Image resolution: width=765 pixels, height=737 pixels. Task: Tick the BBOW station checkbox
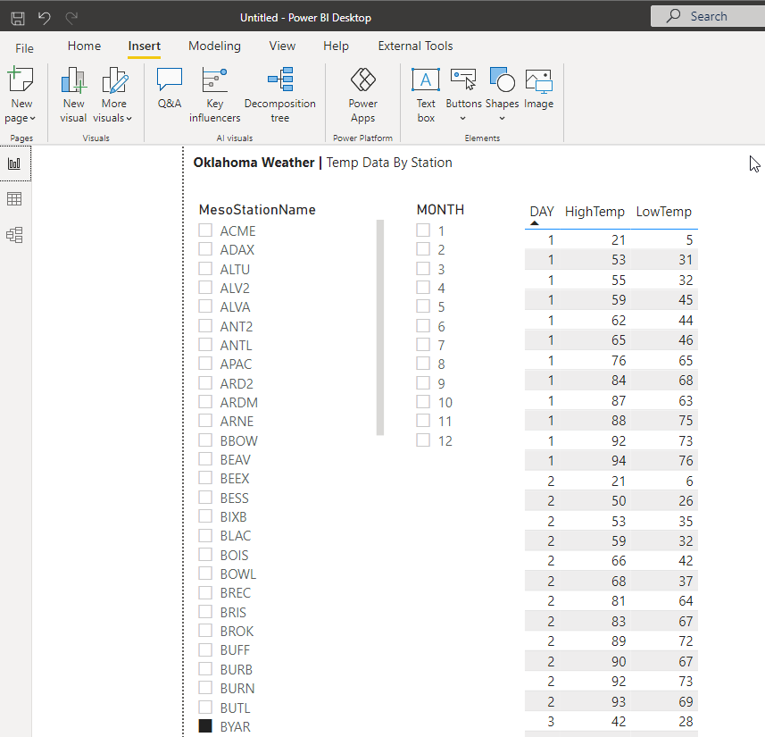pos(205,440)
